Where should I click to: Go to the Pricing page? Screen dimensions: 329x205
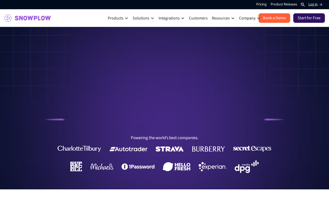261,4
